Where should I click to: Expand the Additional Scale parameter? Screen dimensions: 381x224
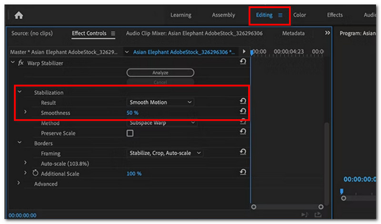pyautogui.click(x=26, y=173)
